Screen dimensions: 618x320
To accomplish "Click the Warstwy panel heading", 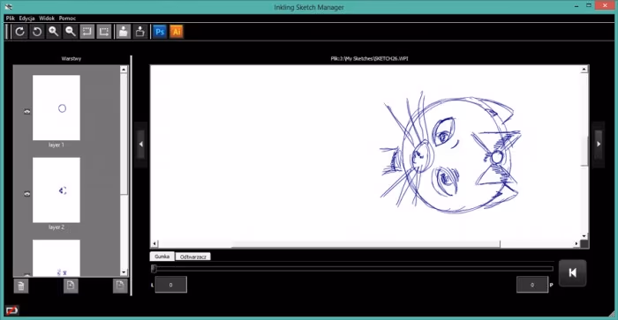I will 72,59.
